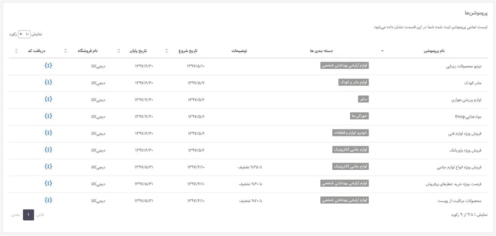Click the لوازم مادر و کودک category tag

(354, 82)
